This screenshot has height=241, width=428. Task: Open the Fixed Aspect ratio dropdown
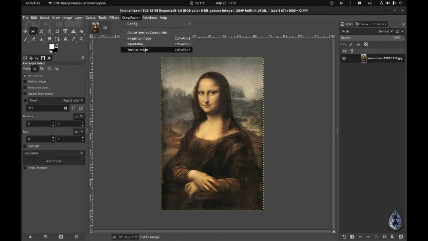pos(73,100)
